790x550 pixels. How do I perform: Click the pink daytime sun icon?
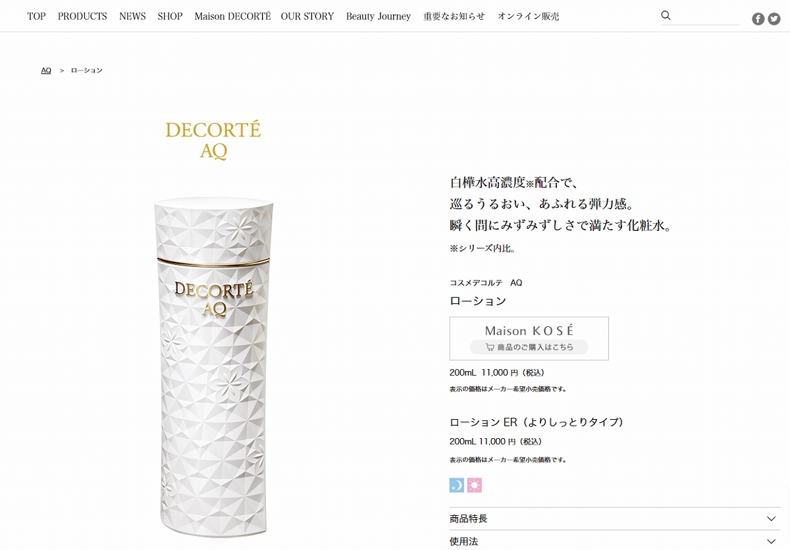click(x=475, y=486)
